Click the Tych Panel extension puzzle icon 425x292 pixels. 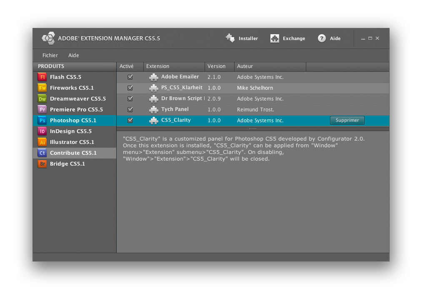(x=154, y=110)
